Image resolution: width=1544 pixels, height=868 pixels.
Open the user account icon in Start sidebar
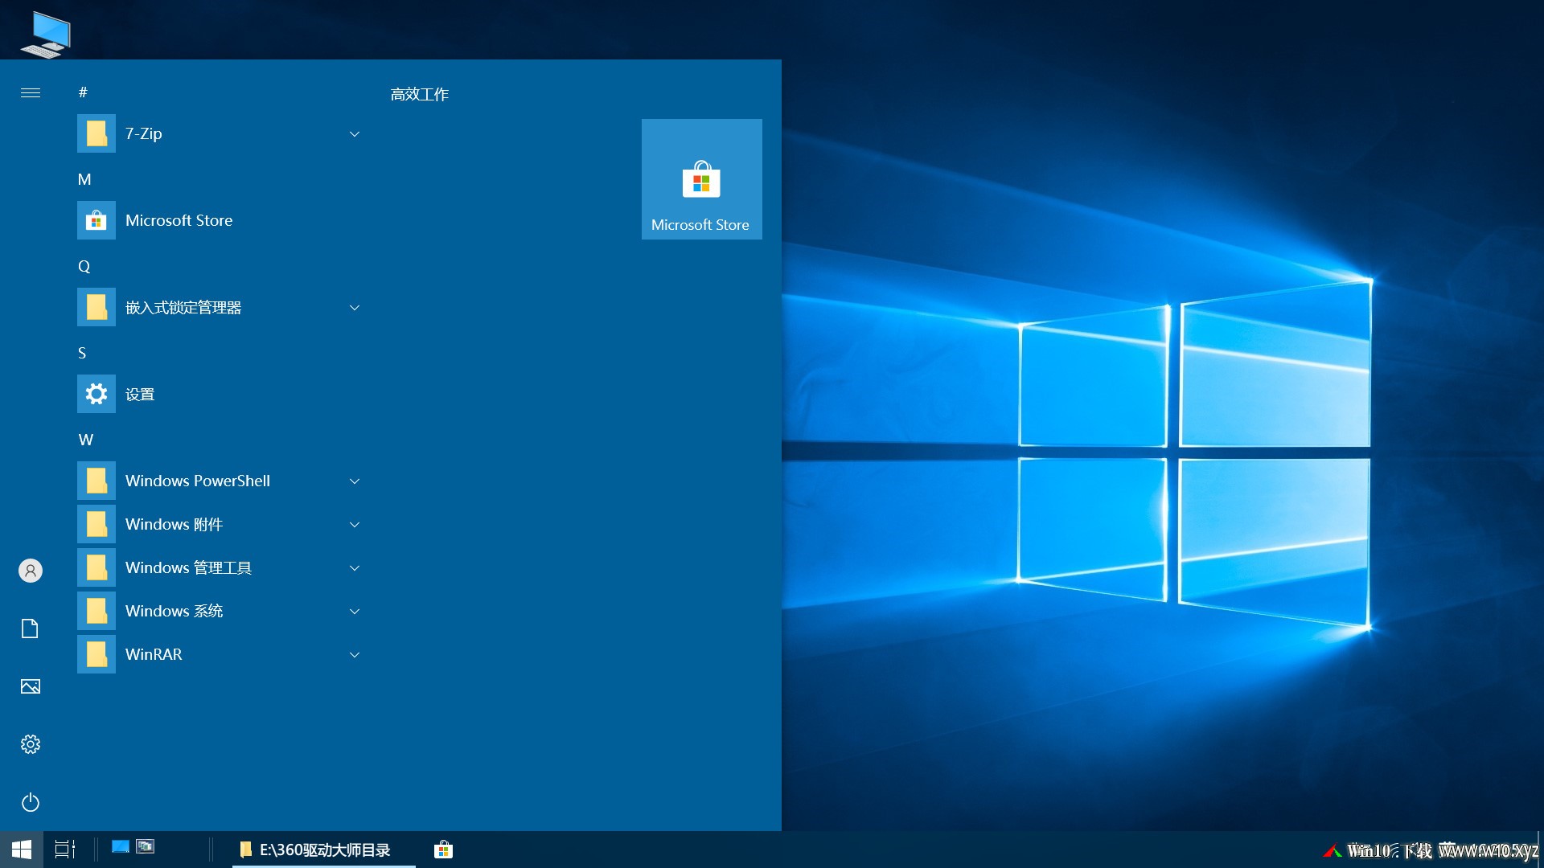tap(31, 571)
